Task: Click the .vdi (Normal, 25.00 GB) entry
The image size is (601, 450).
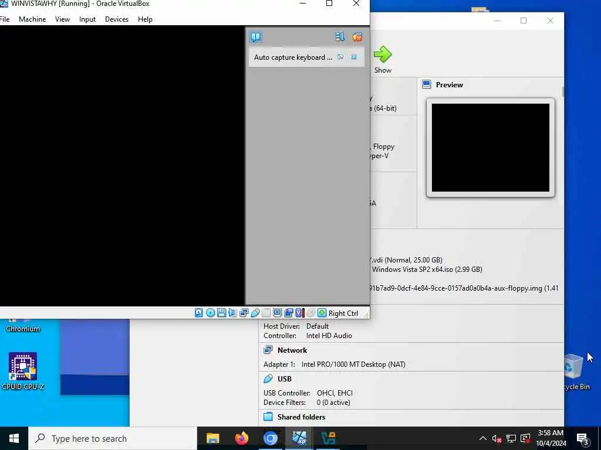Action: [x=406, y=260]
